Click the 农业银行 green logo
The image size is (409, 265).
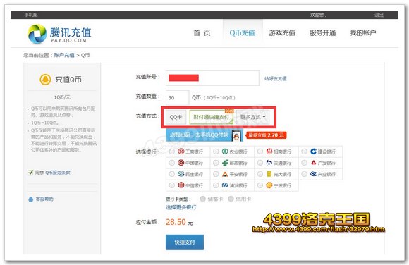pyautogui.click(x=225, y=152)
